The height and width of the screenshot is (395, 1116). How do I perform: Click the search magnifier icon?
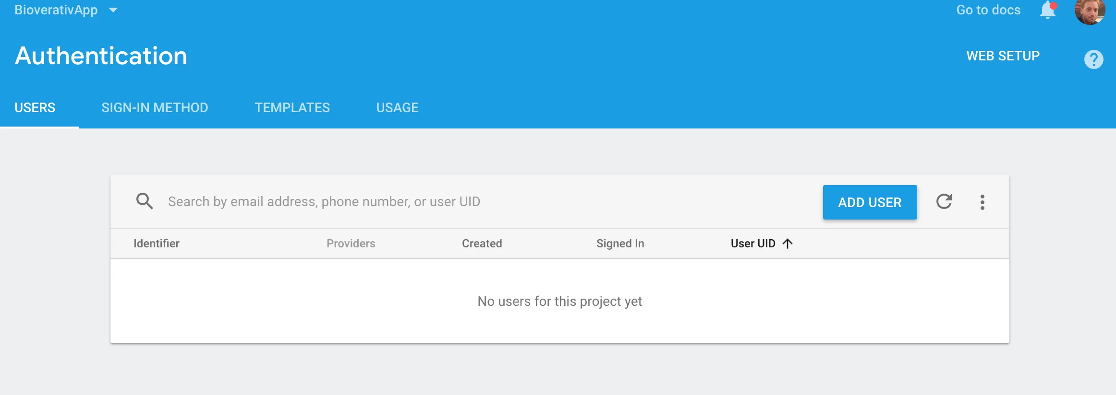coord(145,201)
